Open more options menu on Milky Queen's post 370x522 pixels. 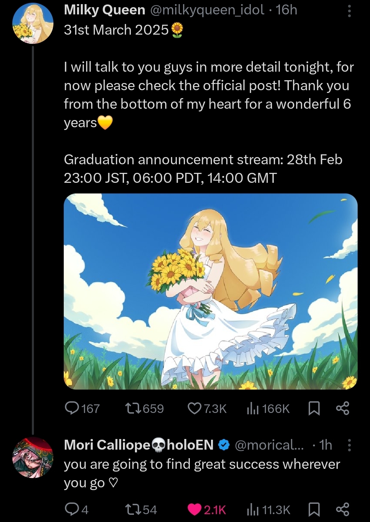click(349, 11)
